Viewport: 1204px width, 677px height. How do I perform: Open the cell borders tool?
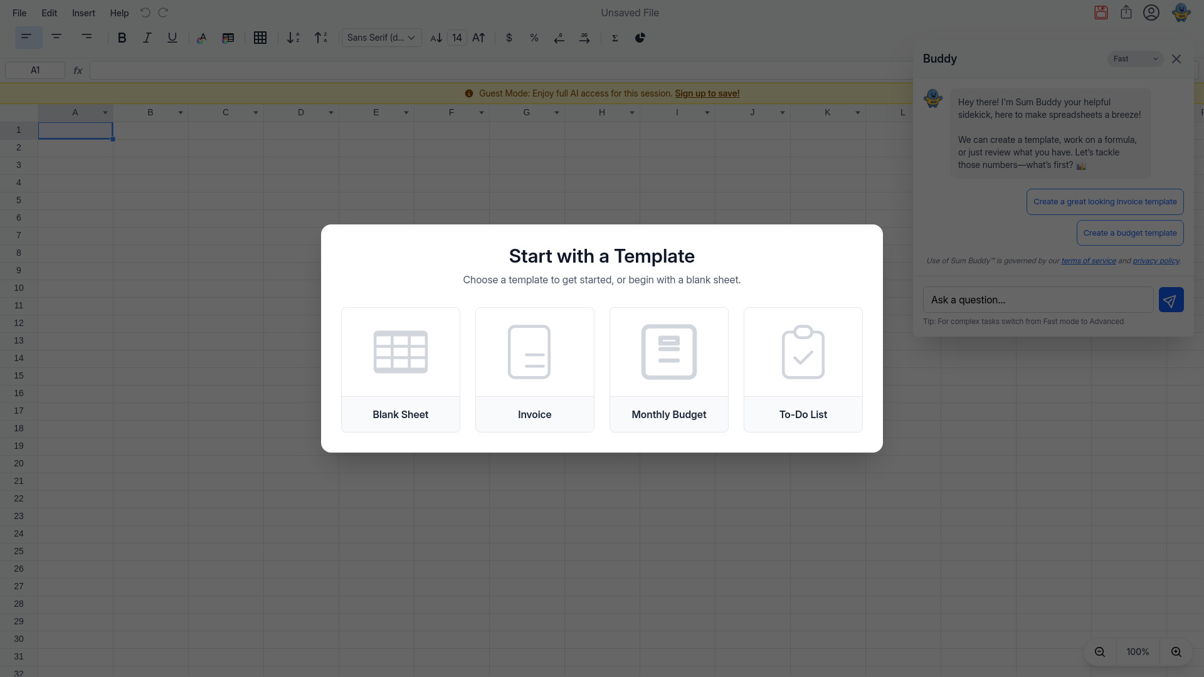(260, 38)
